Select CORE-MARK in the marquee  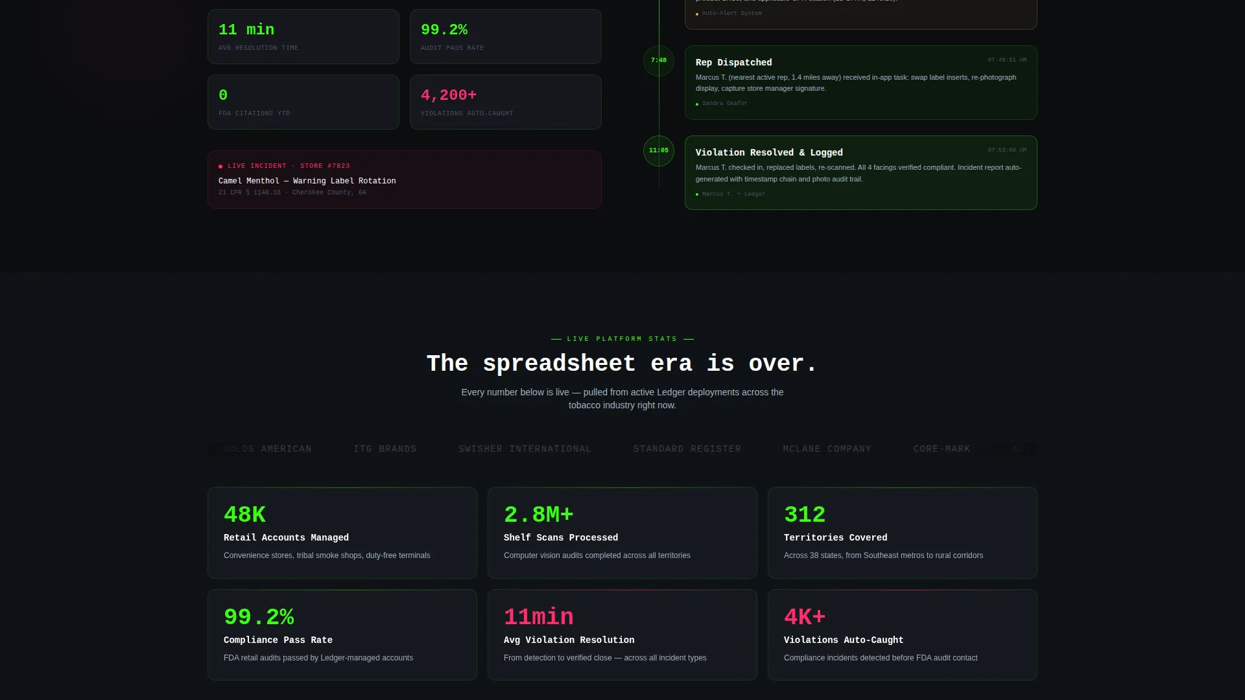[x=942, y=449]
